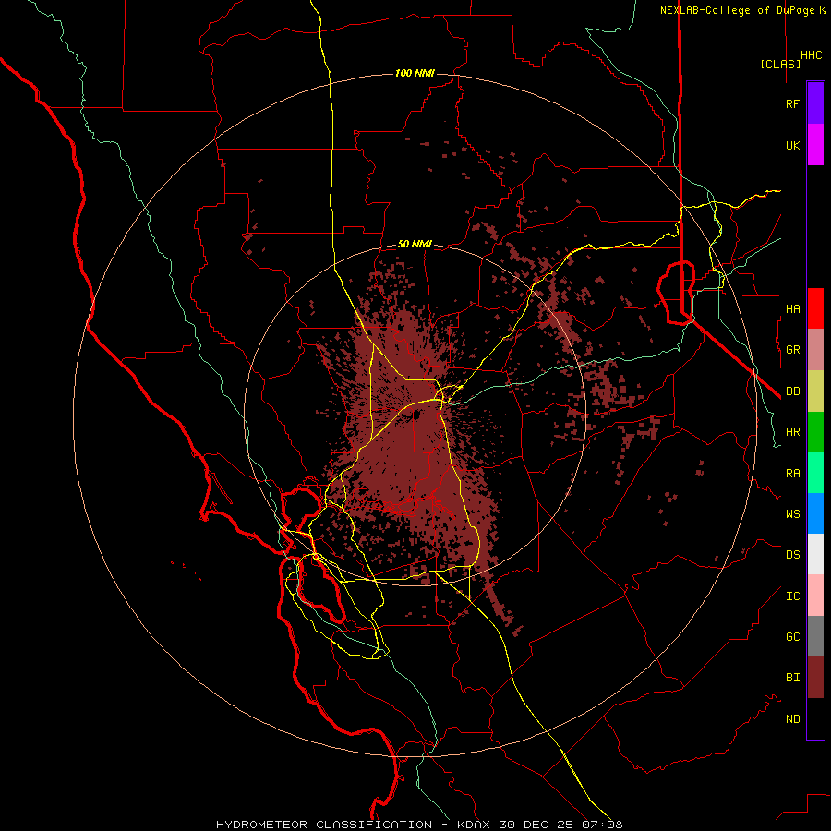Click the WS legend label
Screen dimensions: 831x831
point(792,514)
